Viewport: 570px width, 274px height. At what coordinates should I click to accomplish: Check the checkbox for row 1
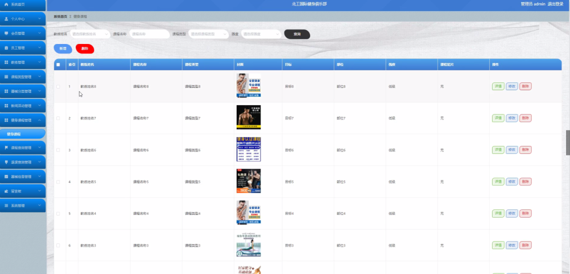point(58,87)
